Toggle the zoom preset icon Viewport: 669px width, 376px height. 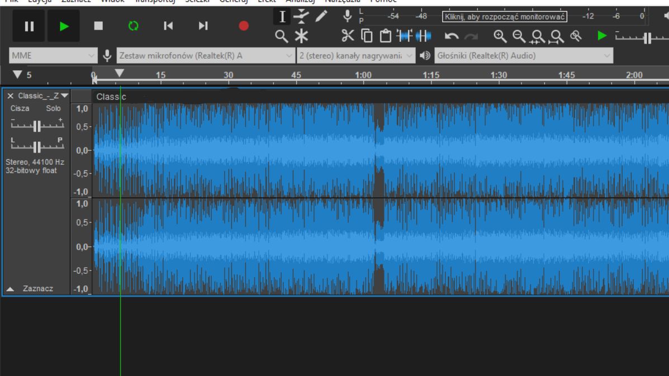[x=576, y=36]
